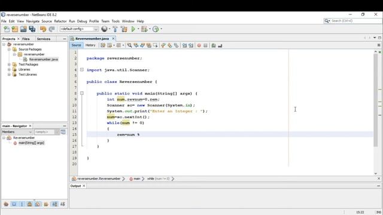Screen dimensions: 383x215
Task: Click the grey Redo arrow icon
Action: (51, 29)
